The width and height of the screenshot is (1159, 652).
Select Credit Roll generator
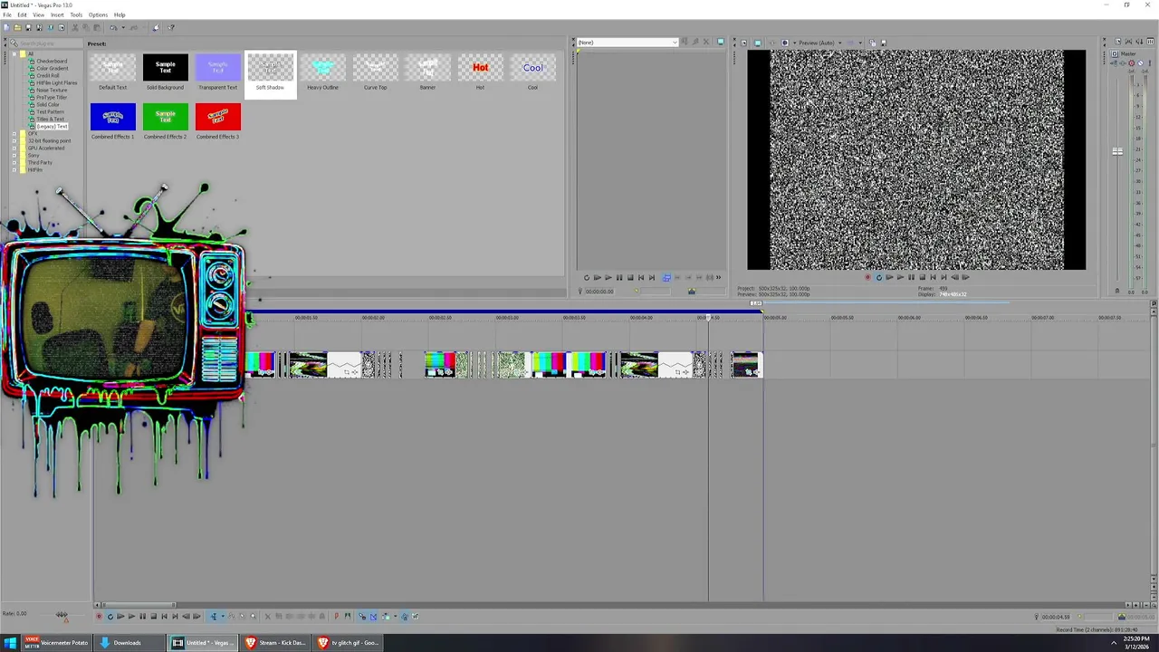point(48,76)
